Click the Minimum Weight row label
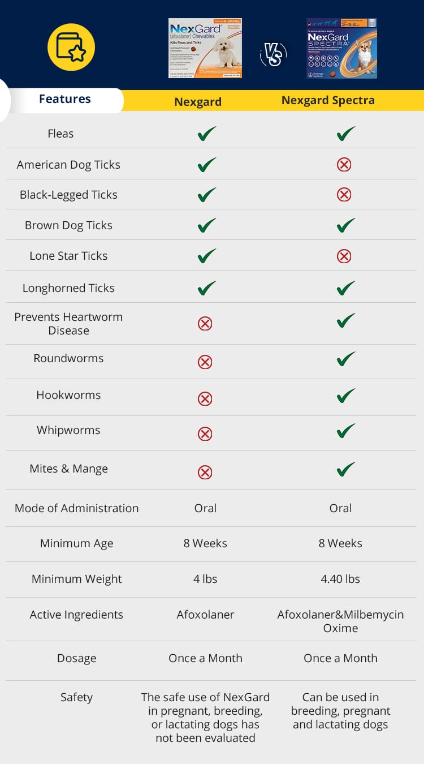The image size is (424, 764). [76, 579]
